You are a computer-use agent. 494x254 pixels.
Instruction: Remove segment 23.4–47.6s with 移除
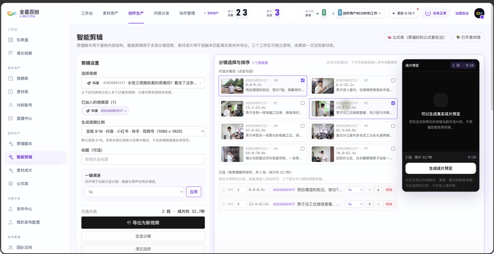(389, 204)
